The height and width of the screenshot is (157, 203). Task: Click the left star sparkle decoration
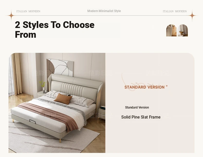pyautogui.click(x=11, y=15)
